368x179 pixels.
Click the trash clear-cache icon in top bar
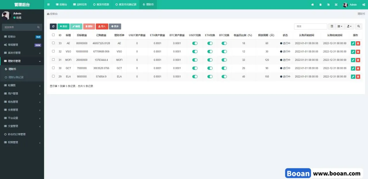tap(321, 5)
